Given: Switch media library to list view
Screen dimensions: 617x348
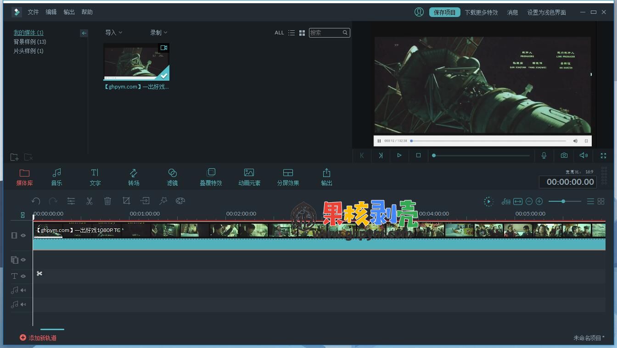Looking at the screenshot, I should pyautogui.click(x=292, y=33).
